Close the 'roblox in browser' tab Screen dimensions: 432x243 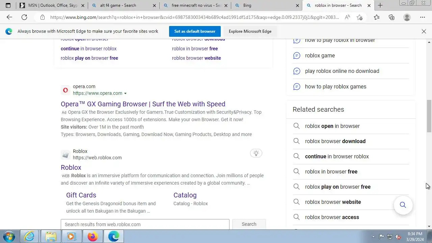(369, 5)
